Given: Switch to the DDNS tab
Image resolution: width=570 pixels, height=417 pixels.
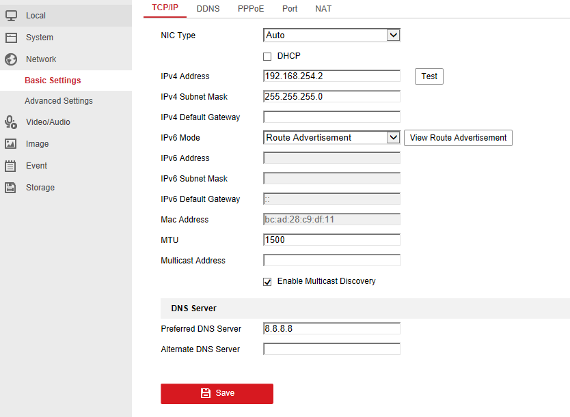Looking at the screenshot, I should pyautogui.click(x=208, y=9).
